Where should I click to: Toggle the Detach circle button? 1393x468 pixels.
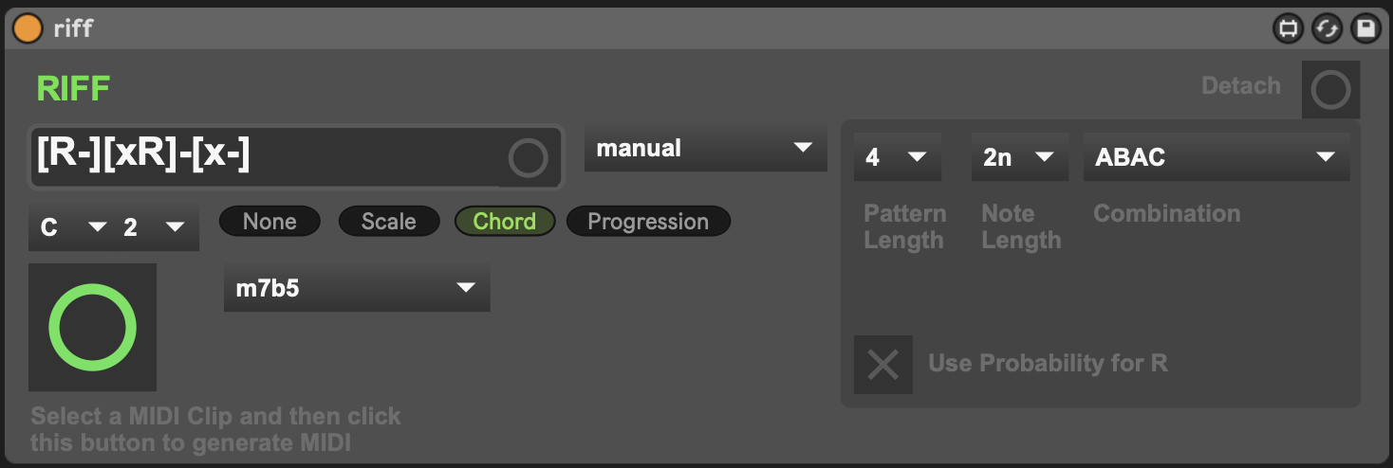[1330, 90]
